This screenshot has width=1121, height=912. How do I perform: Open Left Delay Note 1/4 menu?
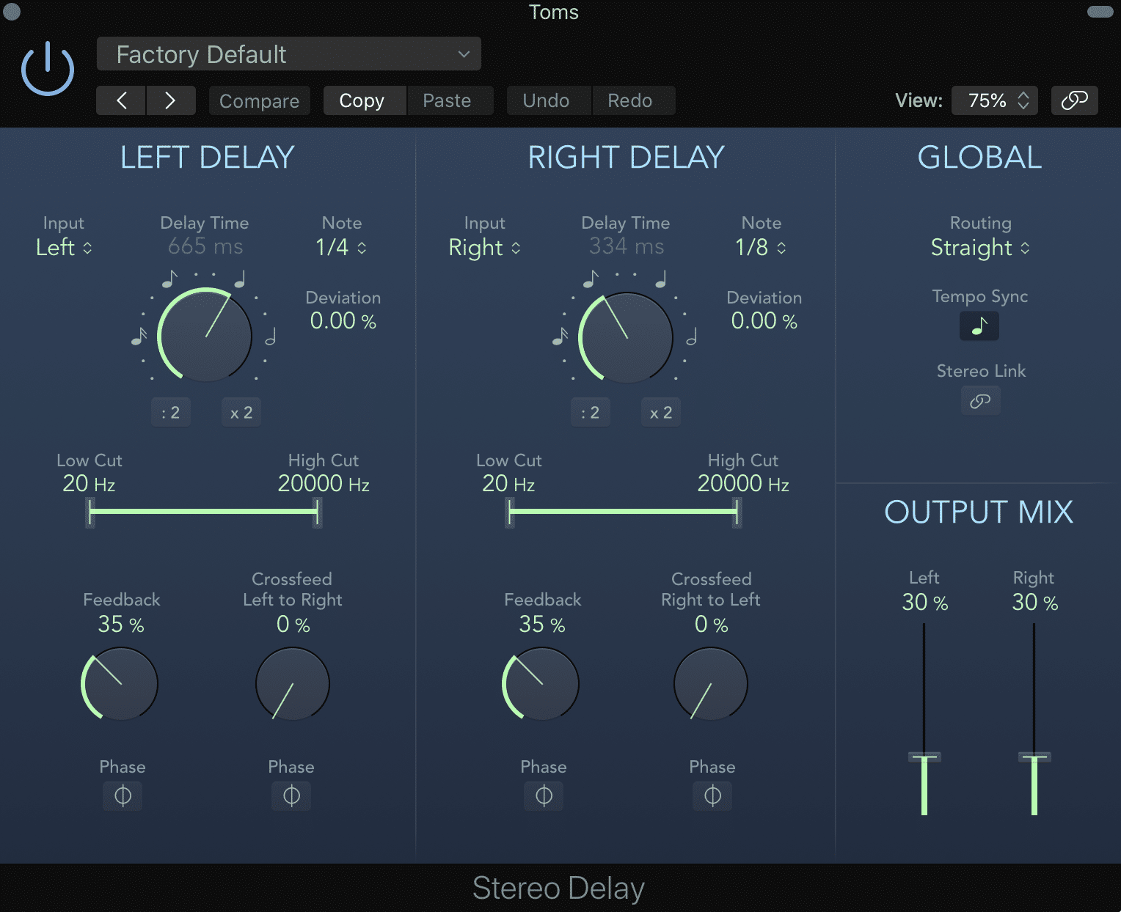tap(341, 248)
